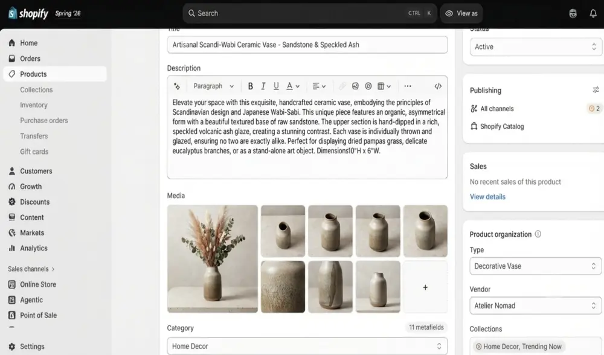The width and height of the screenshot is (604, 355).
Task: Click the Analytics icon in sidebar
Action: [x=12, y=248]
